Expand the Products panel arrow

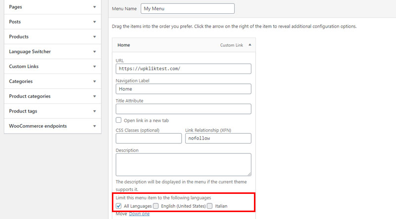95,37
